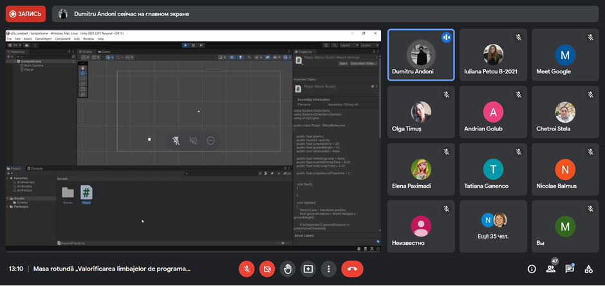Leave the call with the red hang-up button

coord(352,269)
